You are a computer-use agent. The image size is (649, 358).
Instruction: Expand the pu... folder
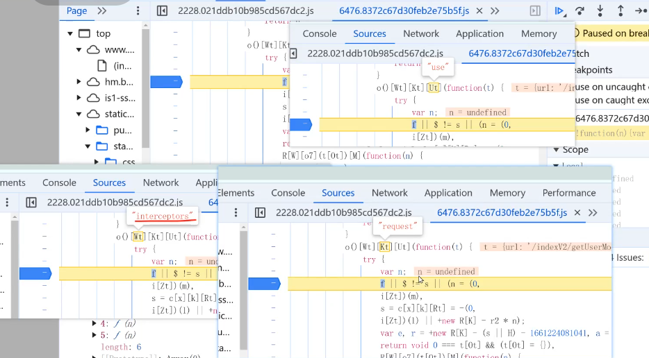[88, 130]
